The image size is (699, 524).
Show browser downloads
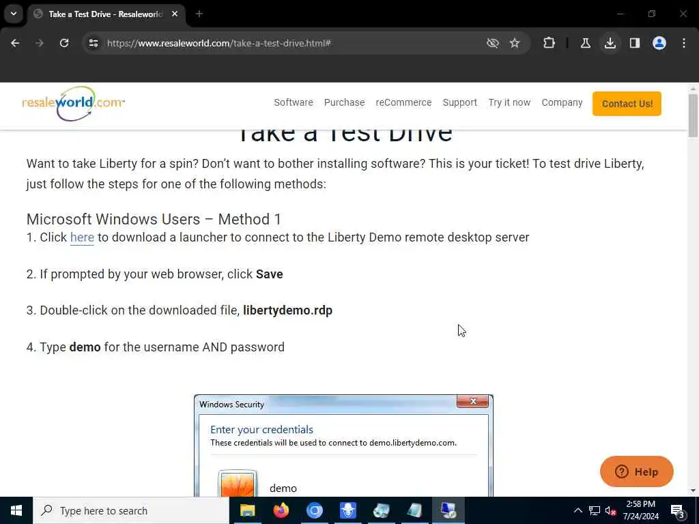click(610, 43)
